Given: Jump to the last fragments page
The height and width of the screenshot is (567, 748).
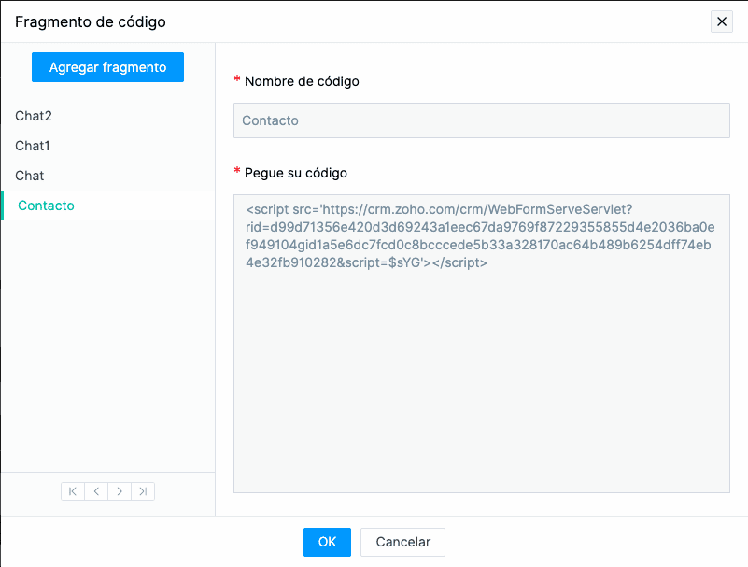Looking at the screenshot, I should click(x=143, y=491).
